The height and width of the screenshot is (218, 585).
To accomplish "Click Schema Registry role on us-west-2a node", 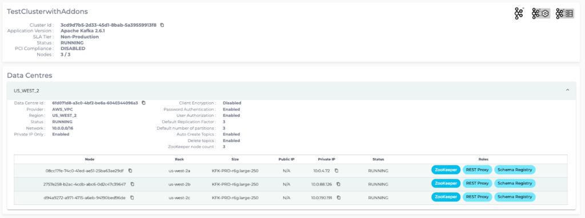I will (515, 170).
